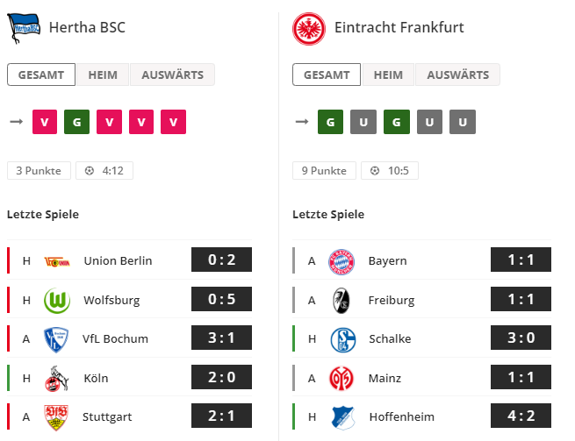Click the VfL Bochum crest

tap(55, 339)
